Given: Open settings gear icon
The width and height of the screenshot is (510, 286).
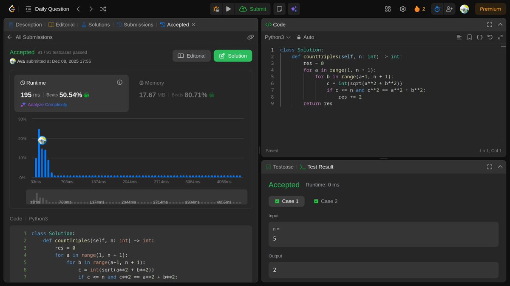Looking at the screenshot, I should (x=402, y=9).
